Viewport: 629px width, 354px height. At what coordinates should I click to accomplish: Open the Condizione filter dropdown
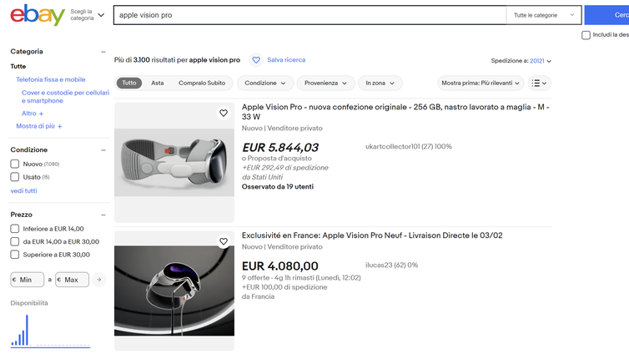(x=265, y=83)
